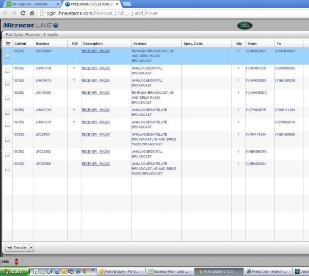Tick the checkbox for part LR018435
Image resolution: width=309 pixels, height=276 pixels.
pyautogui.click(x=7, y=98)
